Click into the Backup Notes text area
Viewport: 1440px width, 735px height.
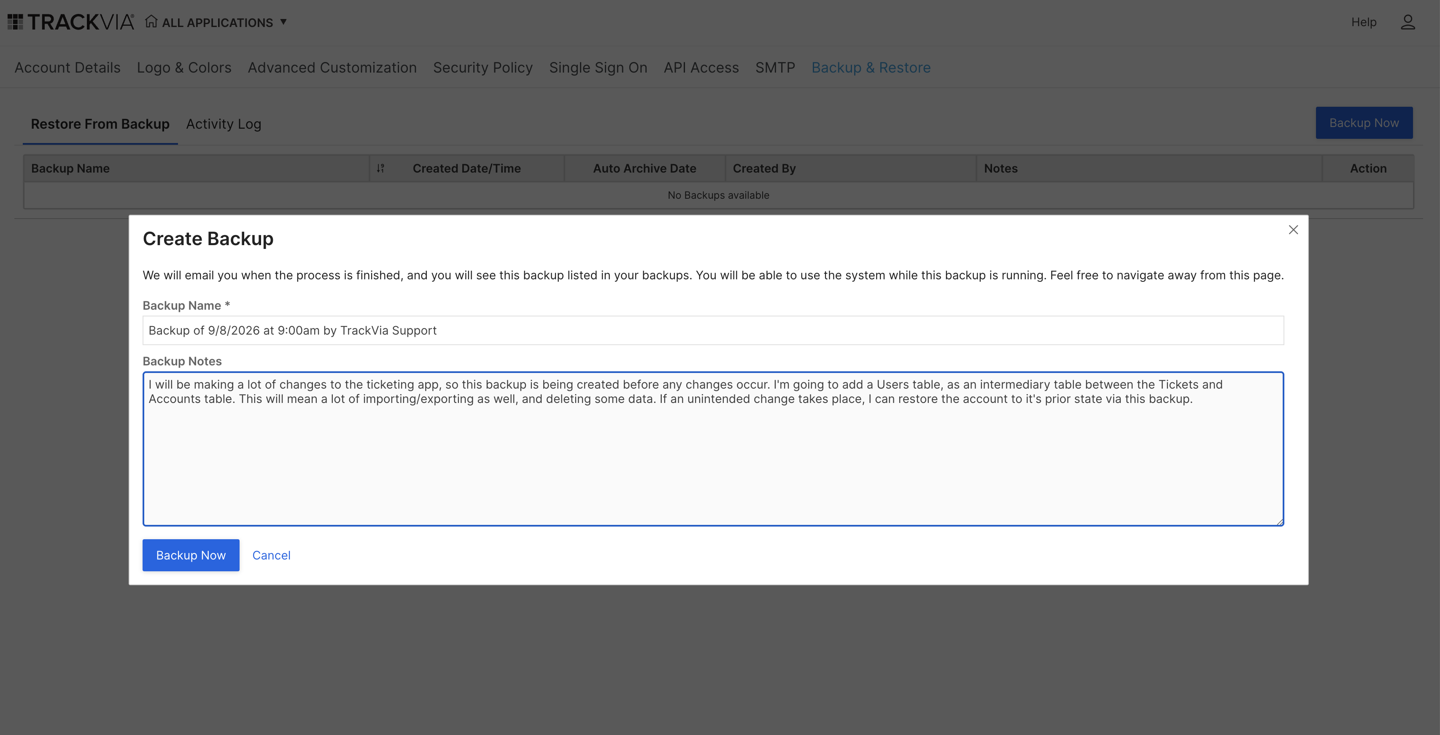click(x=713, y=449)
